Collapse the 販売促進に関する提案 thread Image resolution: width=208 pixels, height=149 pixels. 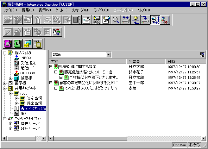point(51,66)
